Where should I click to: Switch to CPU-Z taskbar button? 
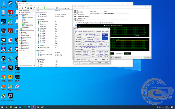click(33, 107)
